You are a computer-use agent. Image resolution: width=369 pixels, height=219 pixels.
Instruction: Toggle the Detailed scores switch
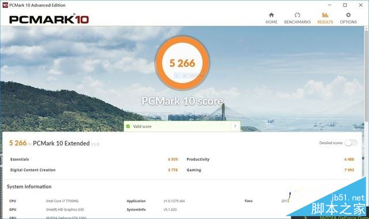(351, 143)
